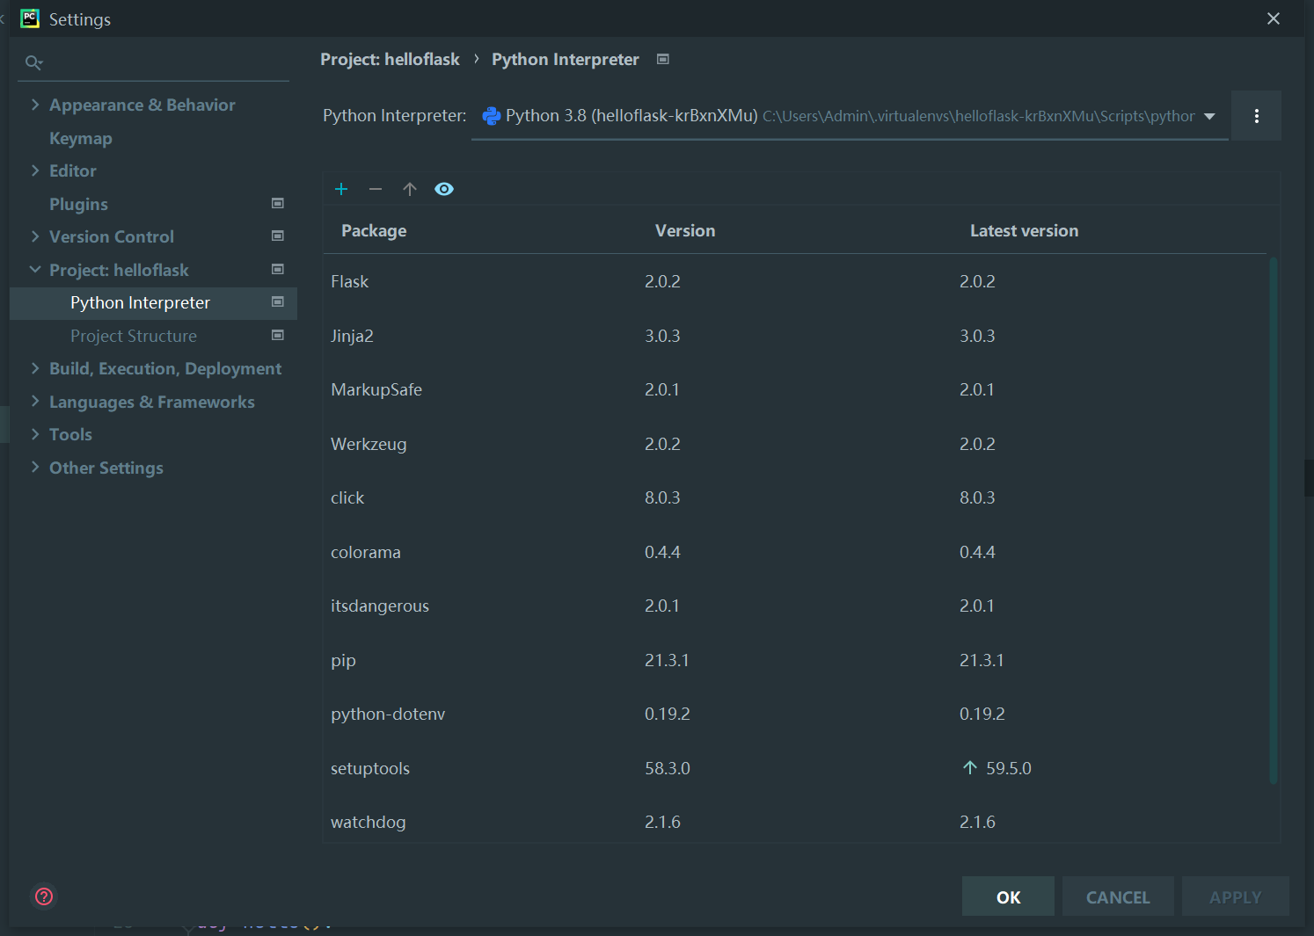Select Python Interpreter in settings tree

tap(153, 302)
